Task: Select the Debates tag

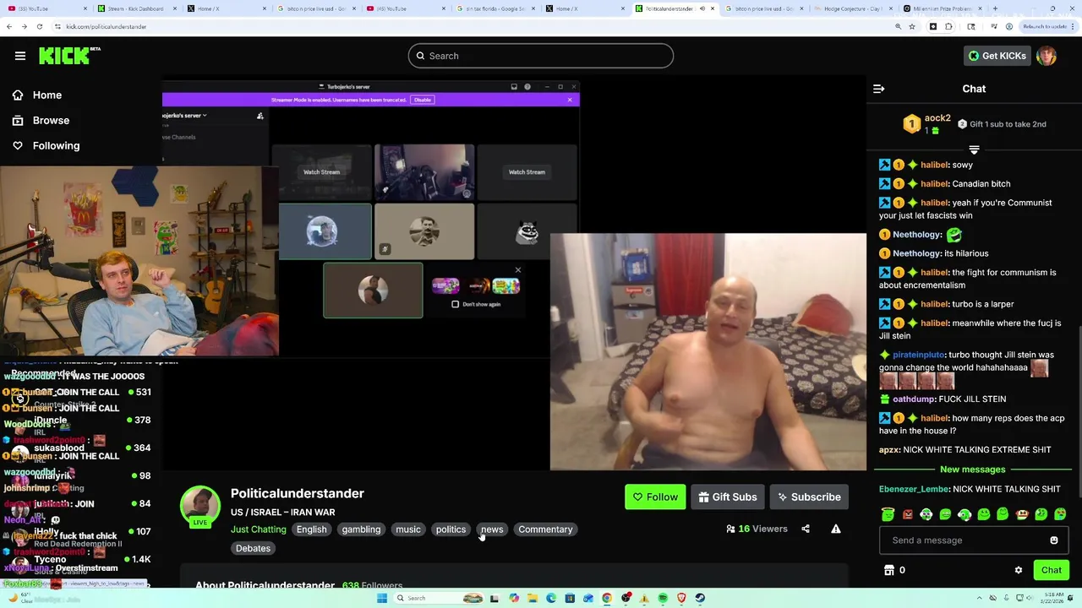Action: (x=253, y=549)
